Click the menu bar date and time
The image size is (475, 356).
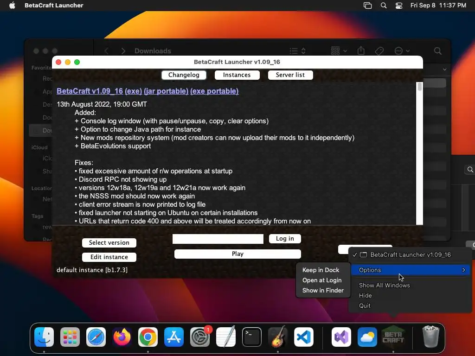438,5
